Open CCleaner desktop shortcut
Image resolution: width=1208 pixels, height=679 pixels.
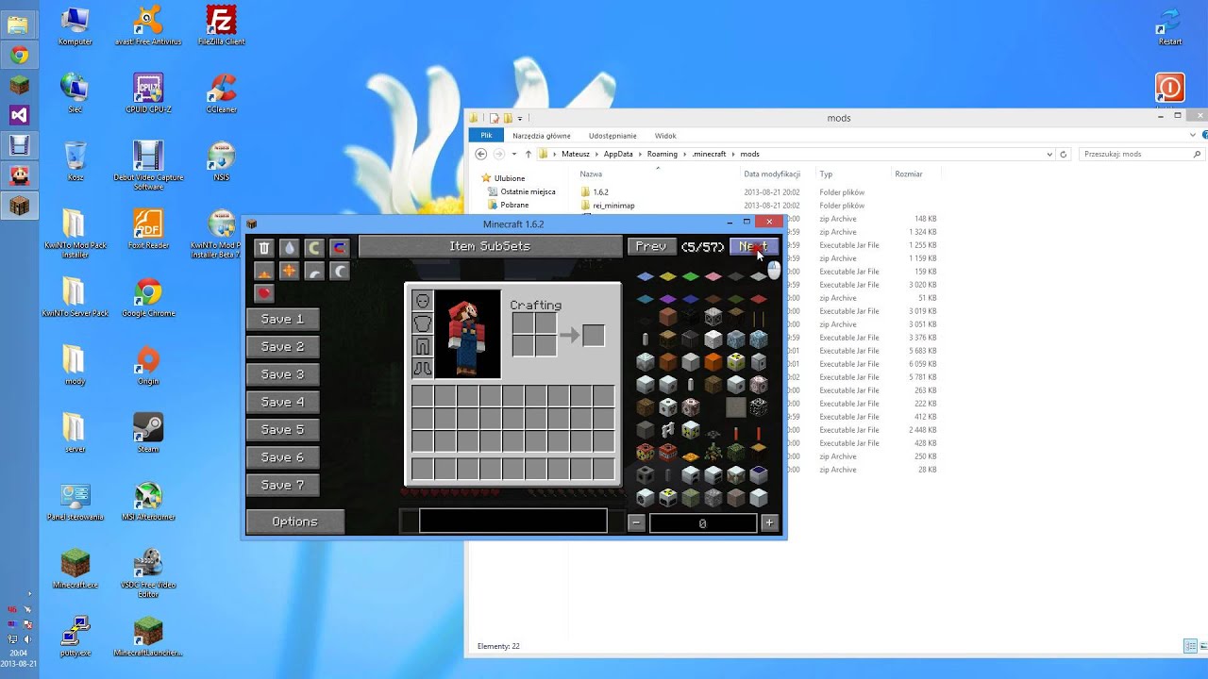tap(221, 93)
